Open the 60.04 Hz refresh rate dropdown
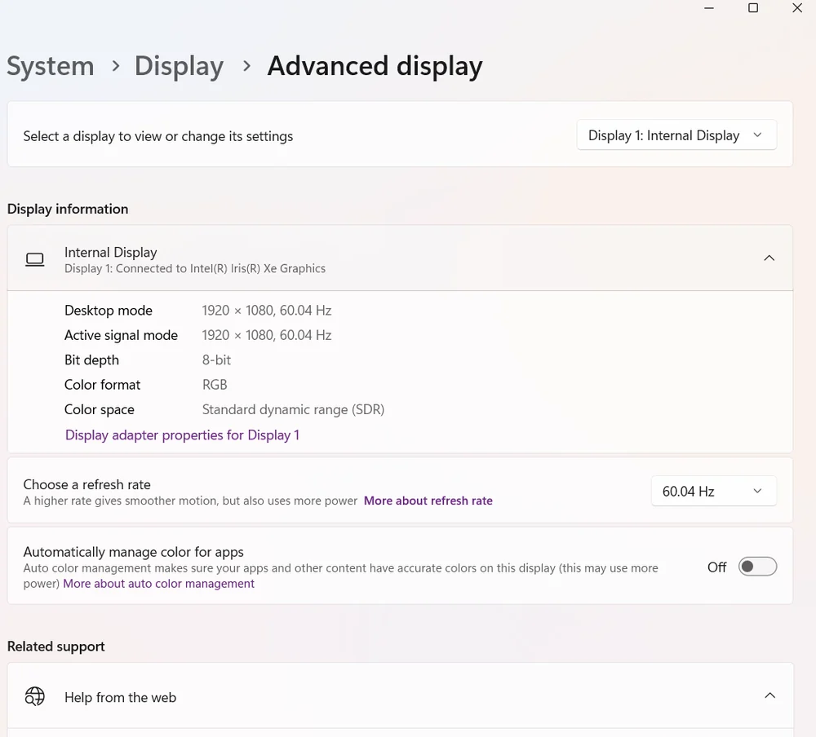Viewport: 816px width, 737px height. [713, 491]
